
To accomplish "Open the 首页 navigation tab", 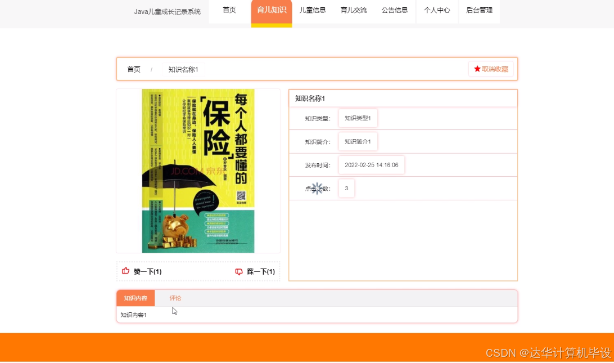I will [229, 10].
